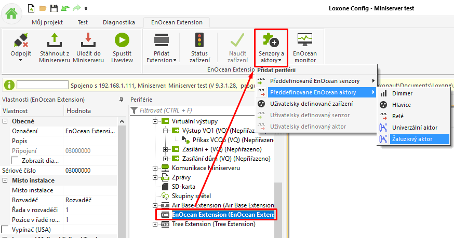Collapse the Obecné properties section
The image size is (454, 238).
coord(6,121)
